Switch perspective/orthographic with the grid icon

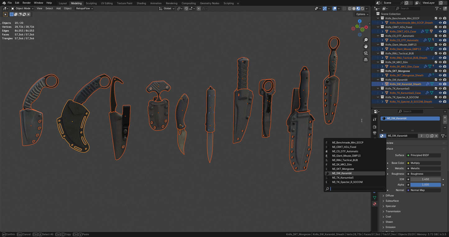[x=366, y=60]
